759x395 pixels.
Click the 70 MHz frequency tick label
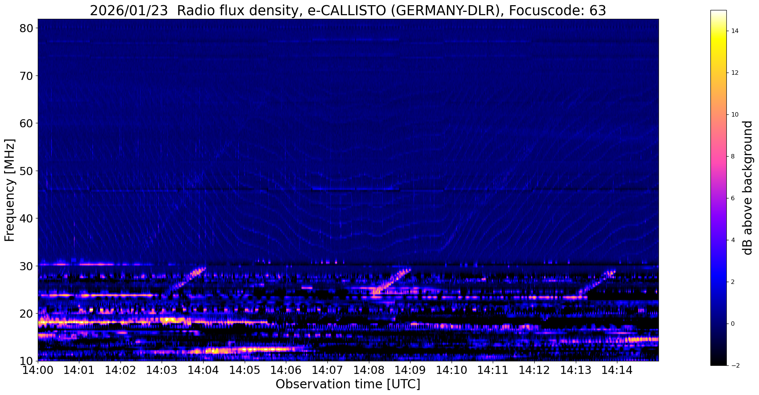coord(27,76)
